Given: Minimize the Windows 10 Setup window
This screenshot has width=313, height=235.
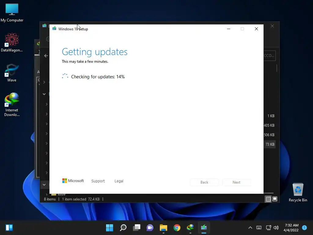Looking at the screenshot, I should [229, 29].
